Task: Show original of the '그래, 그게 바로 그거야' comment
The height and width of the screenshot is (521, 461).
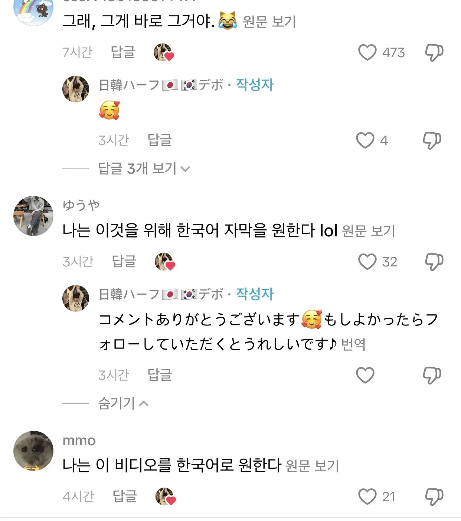Action: (269, 22)
